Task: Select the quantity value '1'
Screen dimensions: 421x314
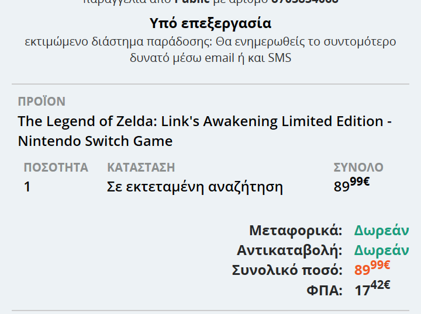Action: click(27, 187)
